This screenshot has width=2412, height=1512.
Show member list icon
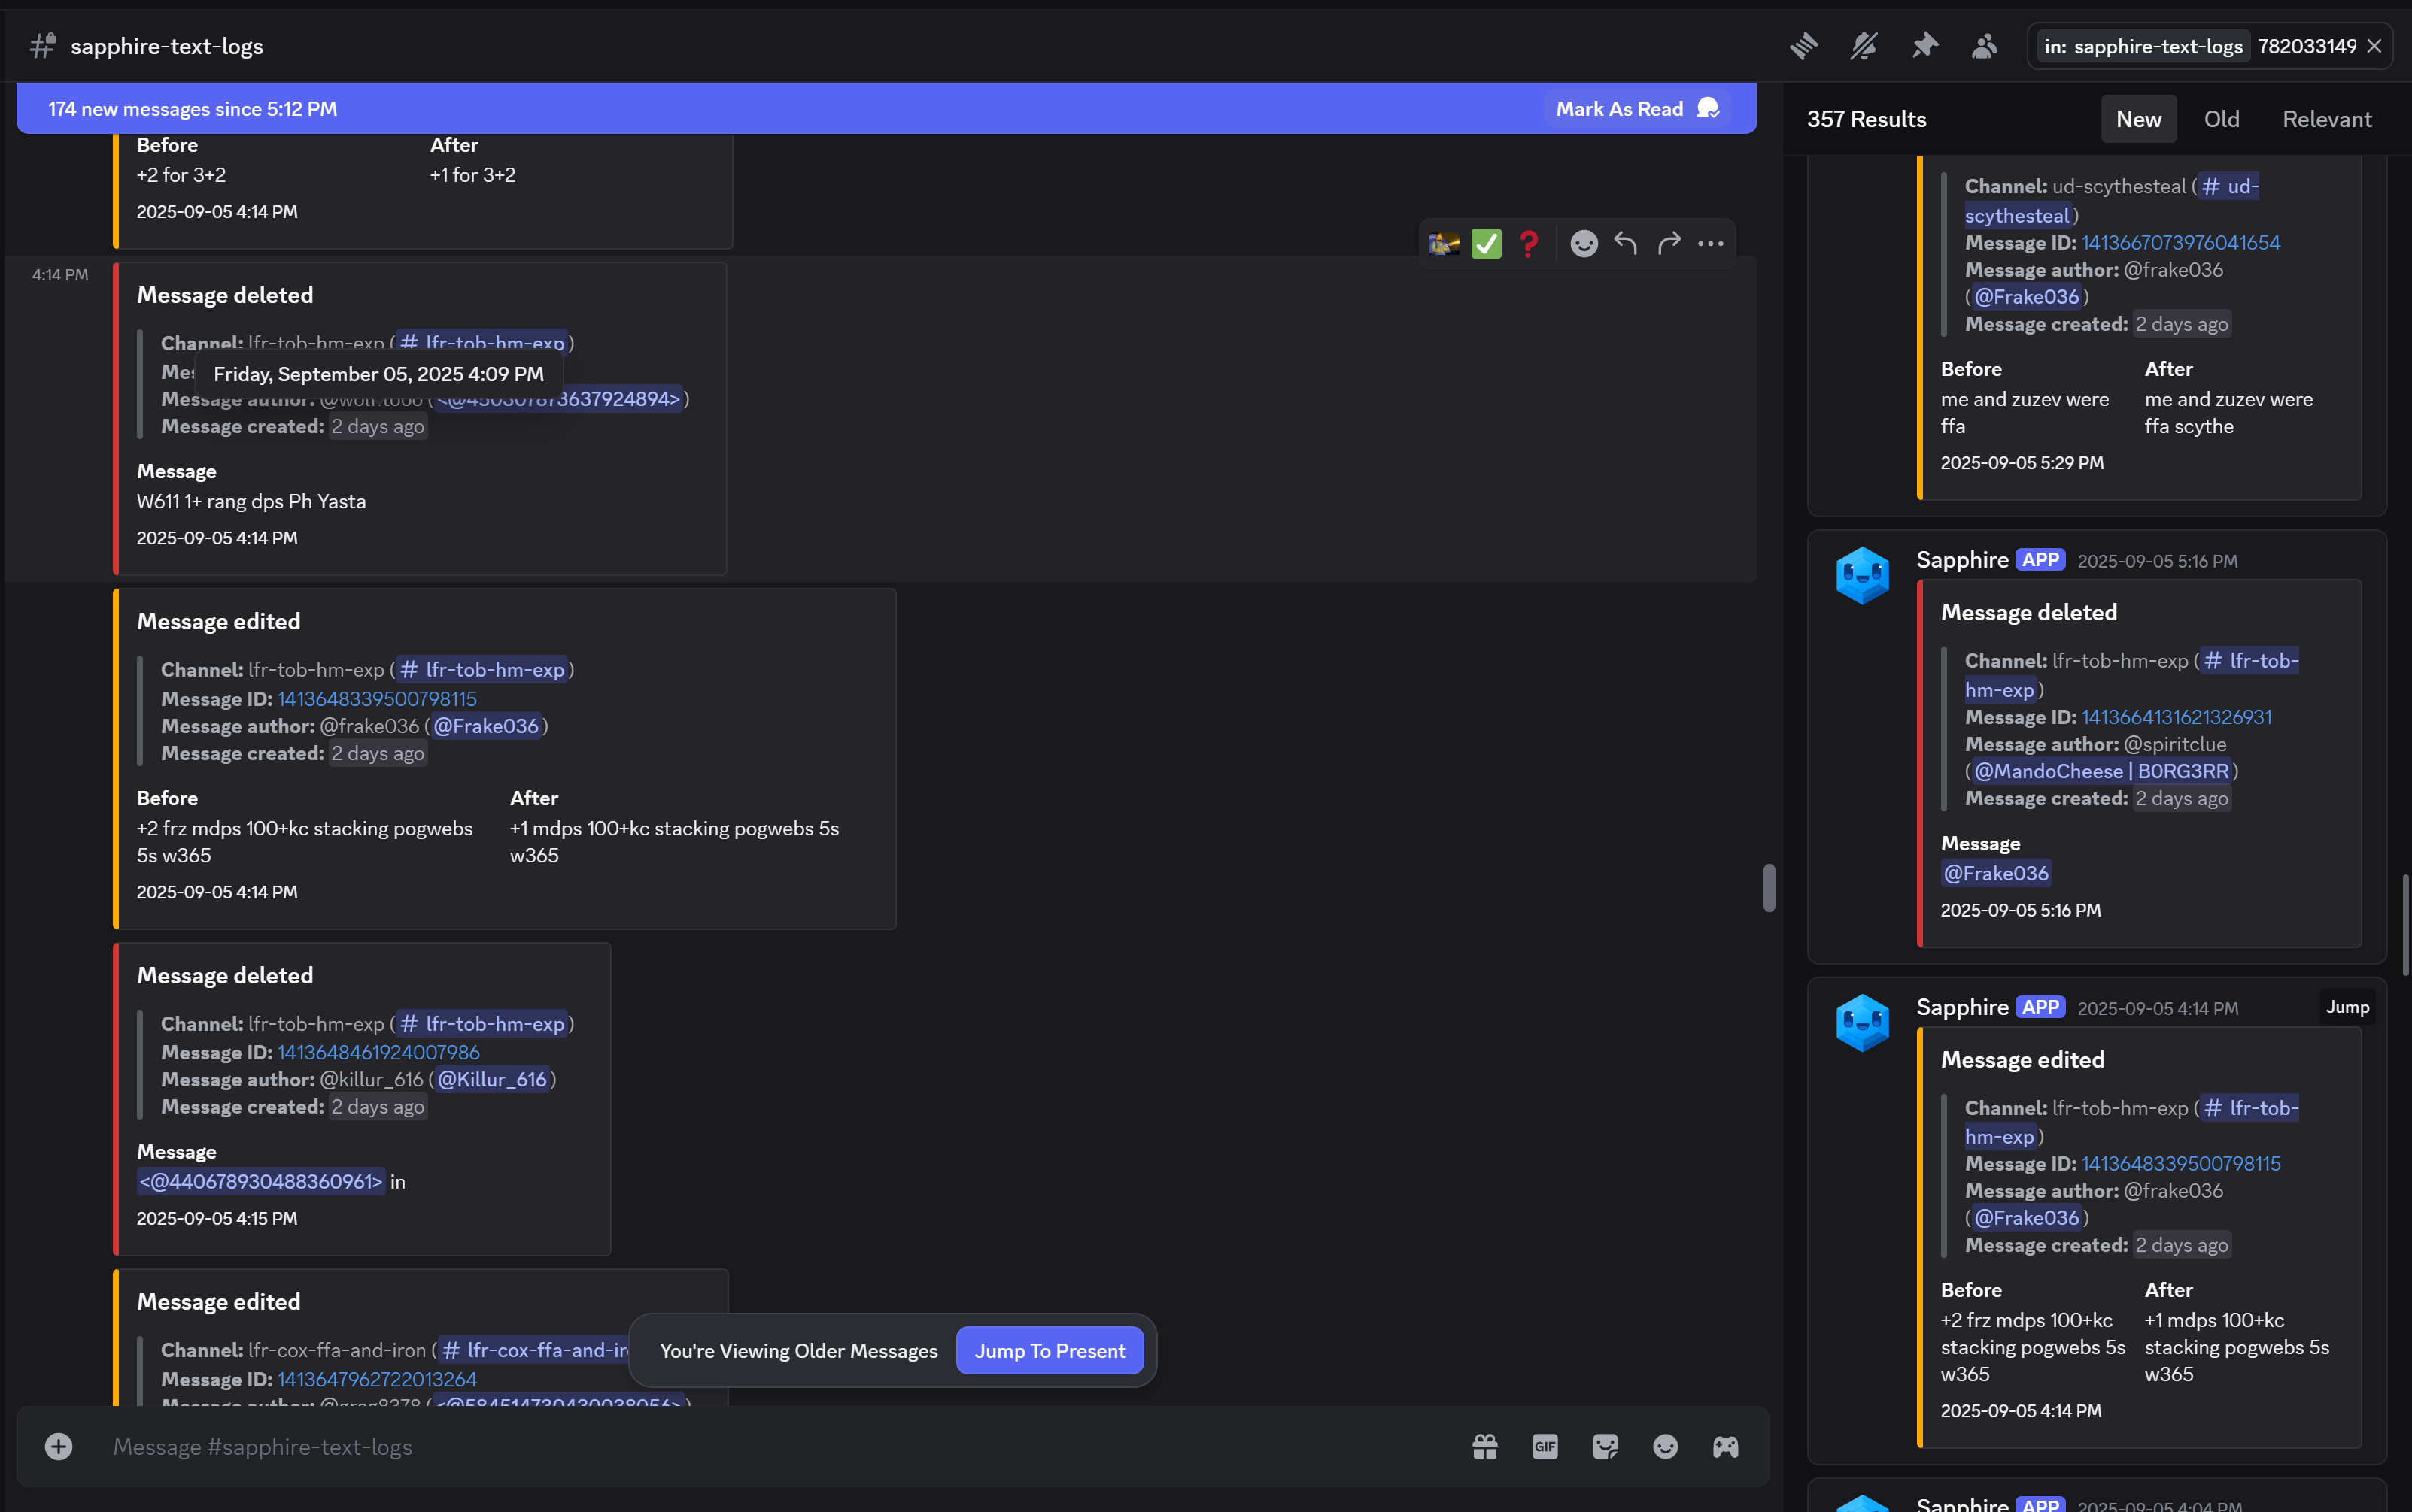[1984, 46]
